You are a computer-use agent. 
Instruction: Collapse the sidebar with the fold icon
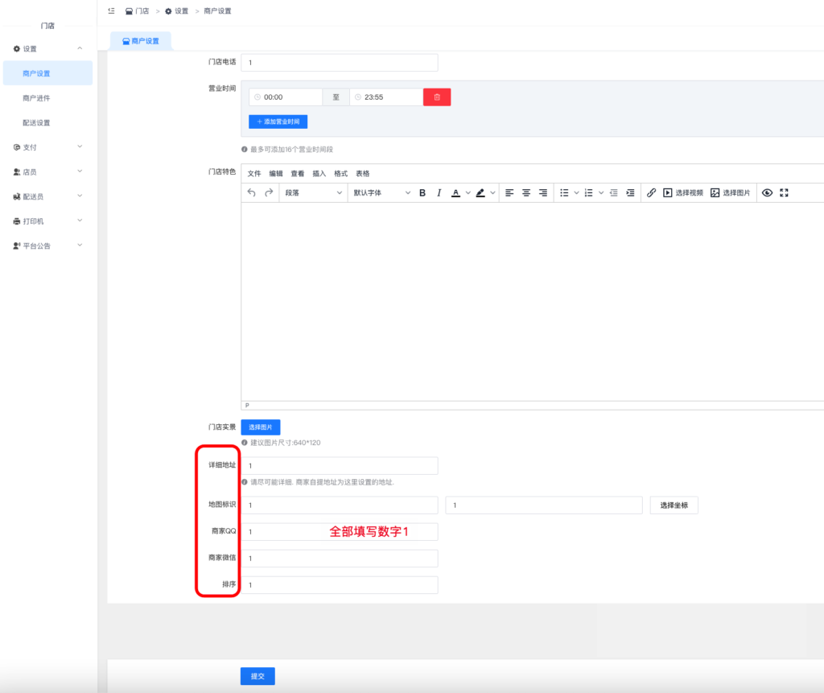(x=112, y=10)
